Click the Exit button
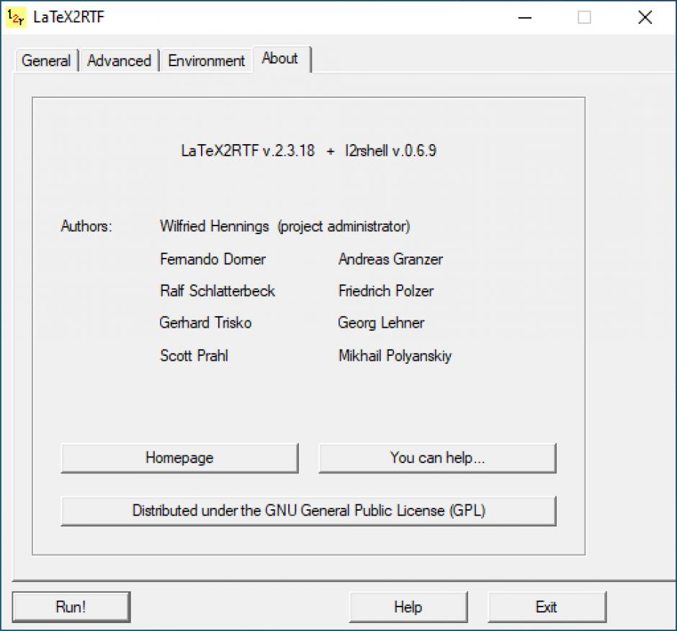The width and height of the screenshot is (677, 631). [547, 607]
